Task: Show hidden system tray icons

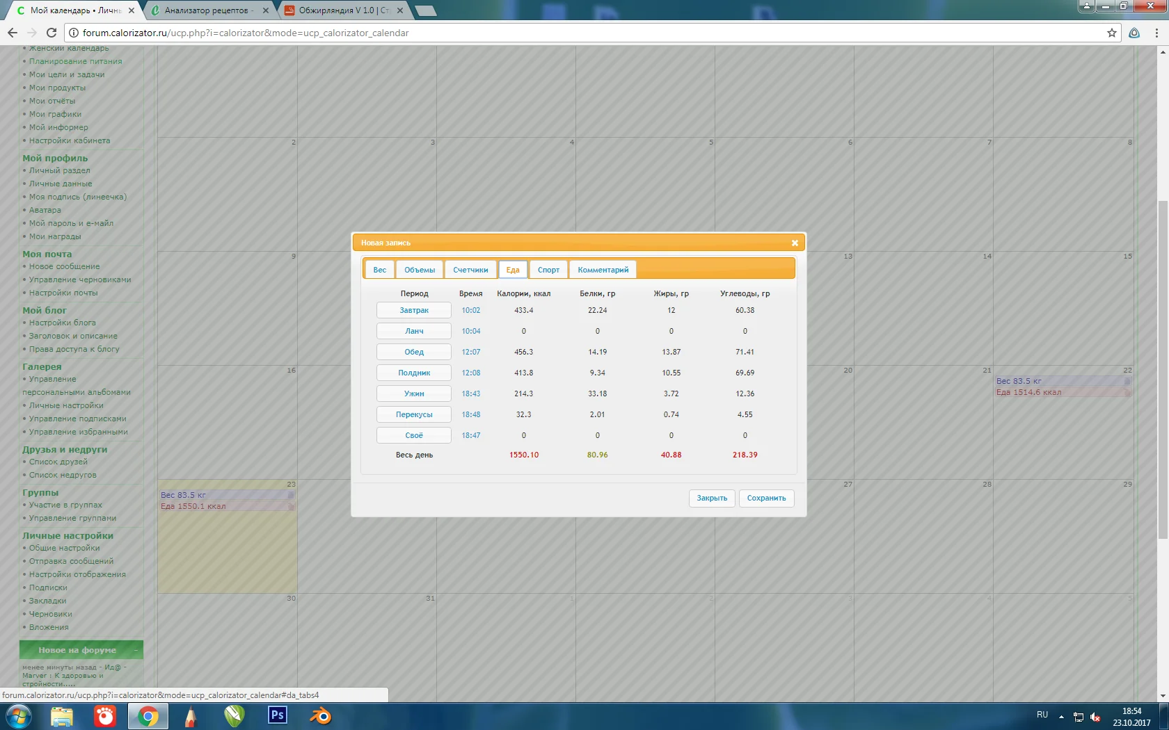Action: 1061,716
